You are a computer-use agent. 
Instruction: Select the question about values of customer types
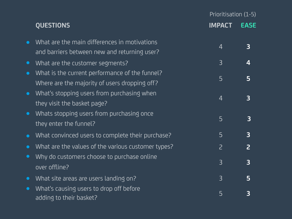pos(104,147)
